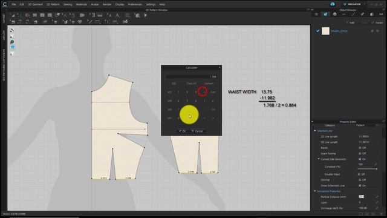The height and width of the screenshot is (218, 387).
Task: Select the Muslin fabric name
Action: coord(339,31)
